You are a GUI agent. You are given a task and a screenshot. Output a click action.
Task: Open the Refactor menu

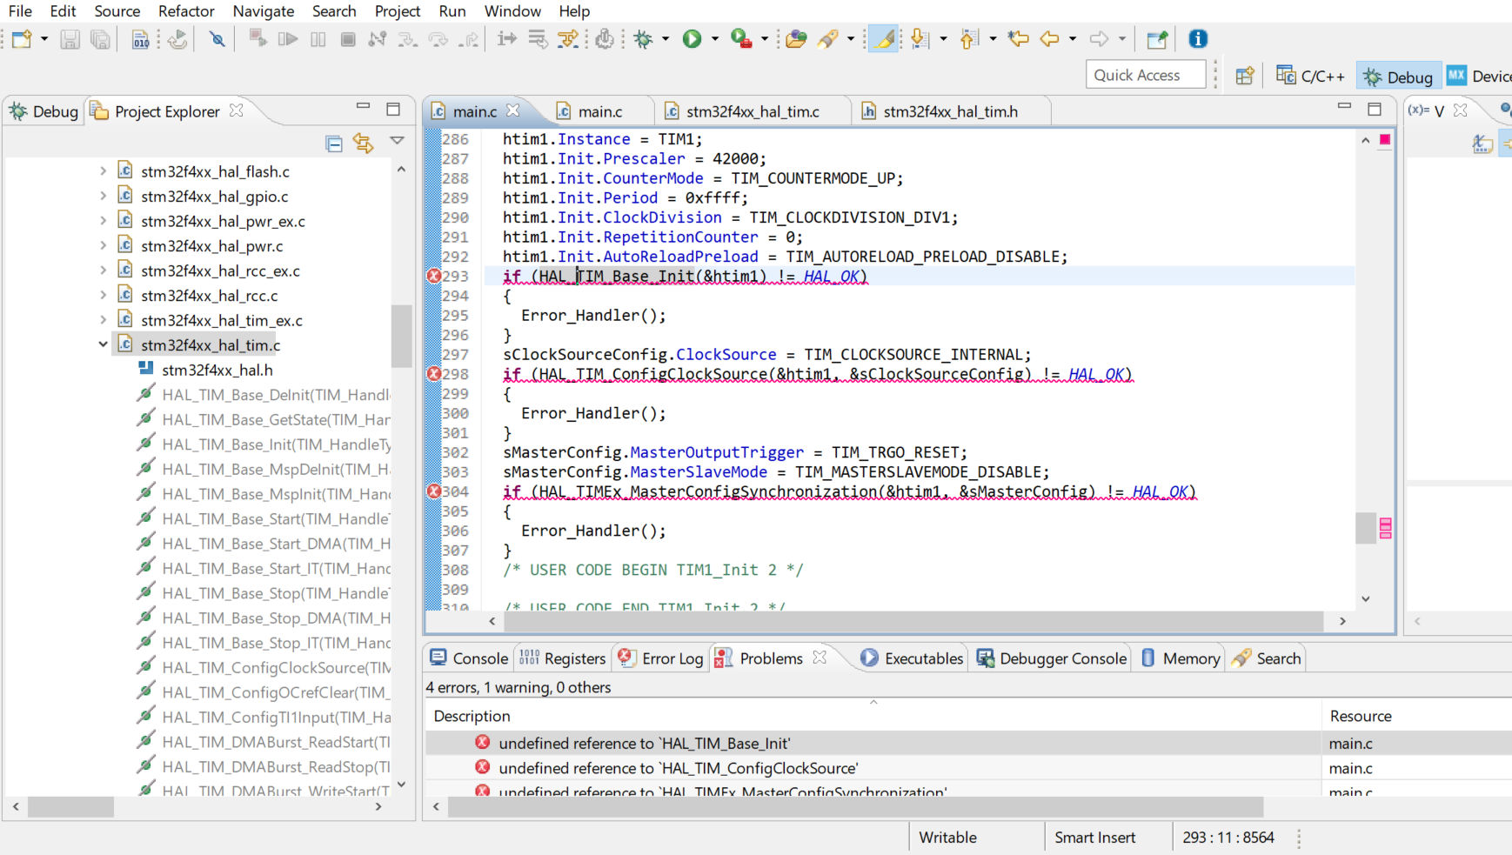pyautogui.click(x=186, y=11)
